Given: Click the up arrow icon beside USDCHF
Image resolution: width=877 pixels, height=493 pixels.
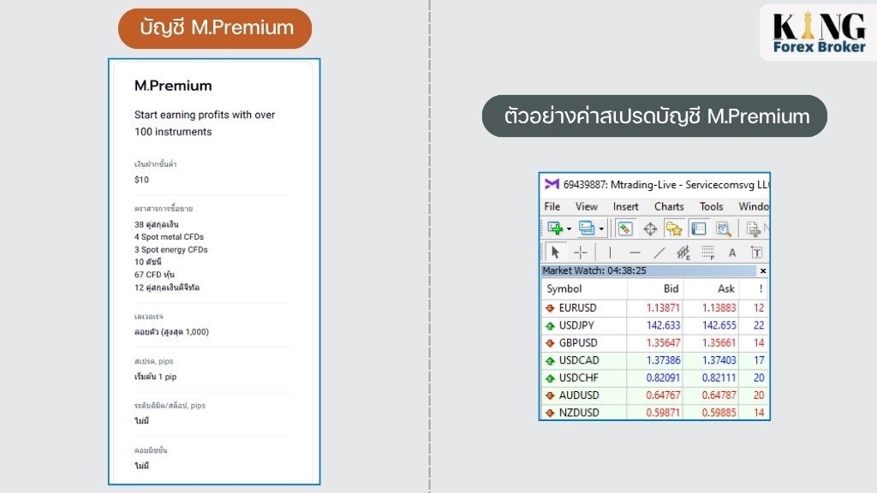Looking at the screenshot, I should coord(550,378).
